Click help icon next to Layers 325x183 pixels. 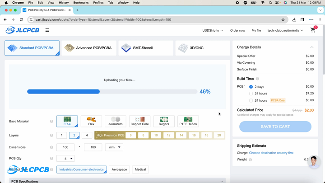51,135
